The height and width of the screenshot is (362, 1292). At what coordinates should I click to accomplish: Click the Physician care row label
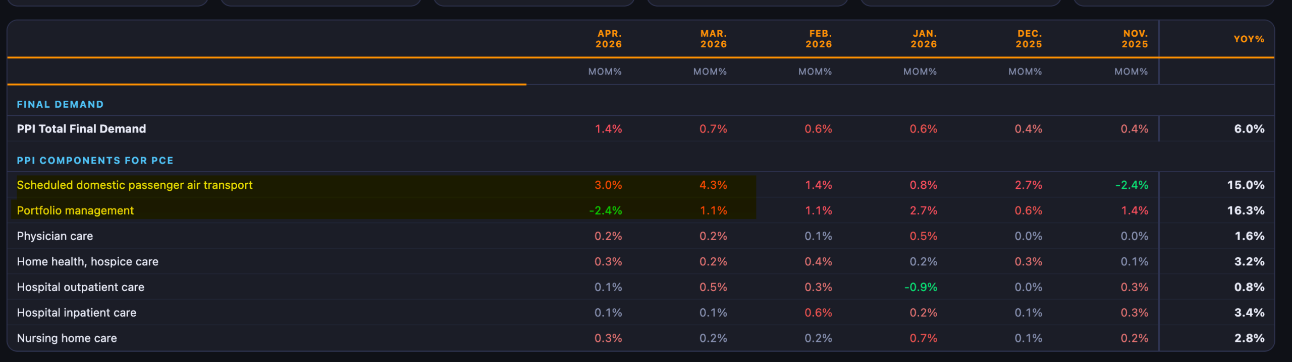tap(55, 236)
